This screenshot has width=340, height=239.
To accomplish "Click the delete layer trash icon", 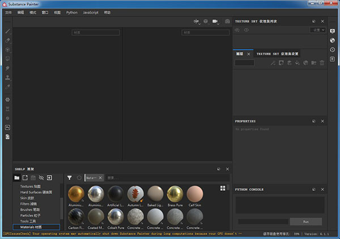I will (322, 63).
